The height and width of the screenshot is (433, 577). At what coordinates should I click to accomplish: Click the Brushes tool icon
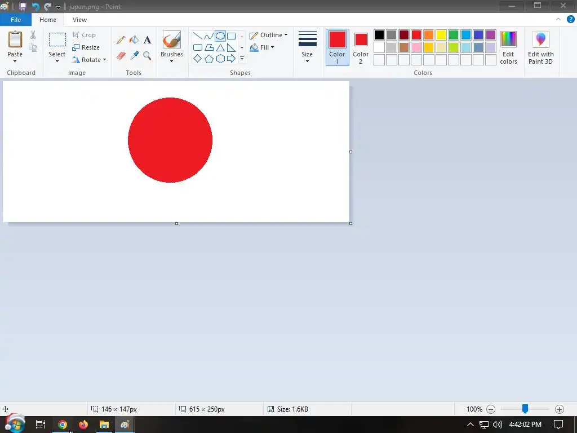(172, 40)
